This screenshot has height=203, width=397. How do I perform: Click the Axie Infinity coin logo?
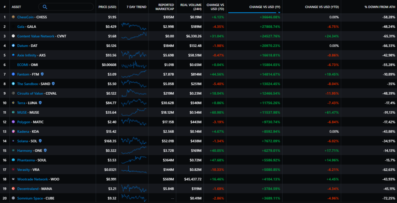coord(13,55)
